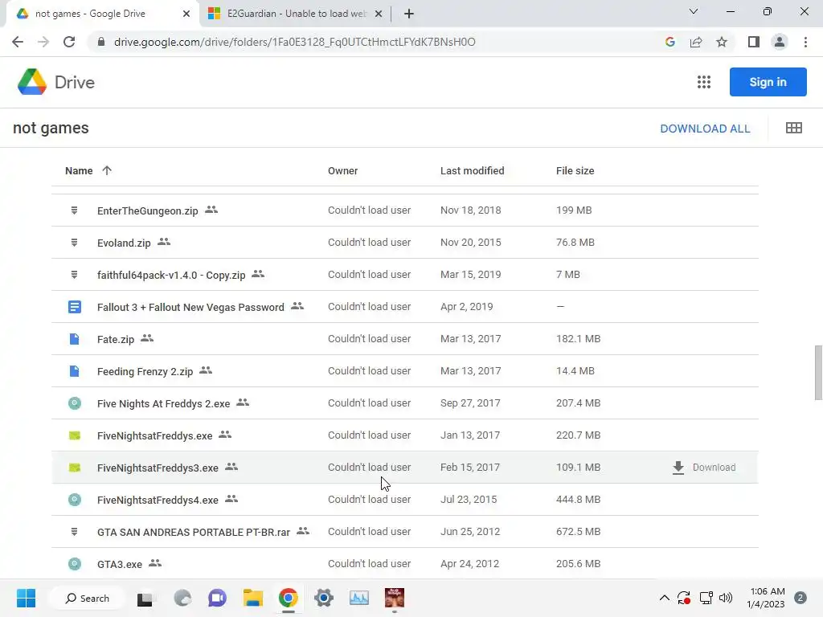823x617 pixels.
Task: Click the Sign in button
Action: tap(768, 82)
